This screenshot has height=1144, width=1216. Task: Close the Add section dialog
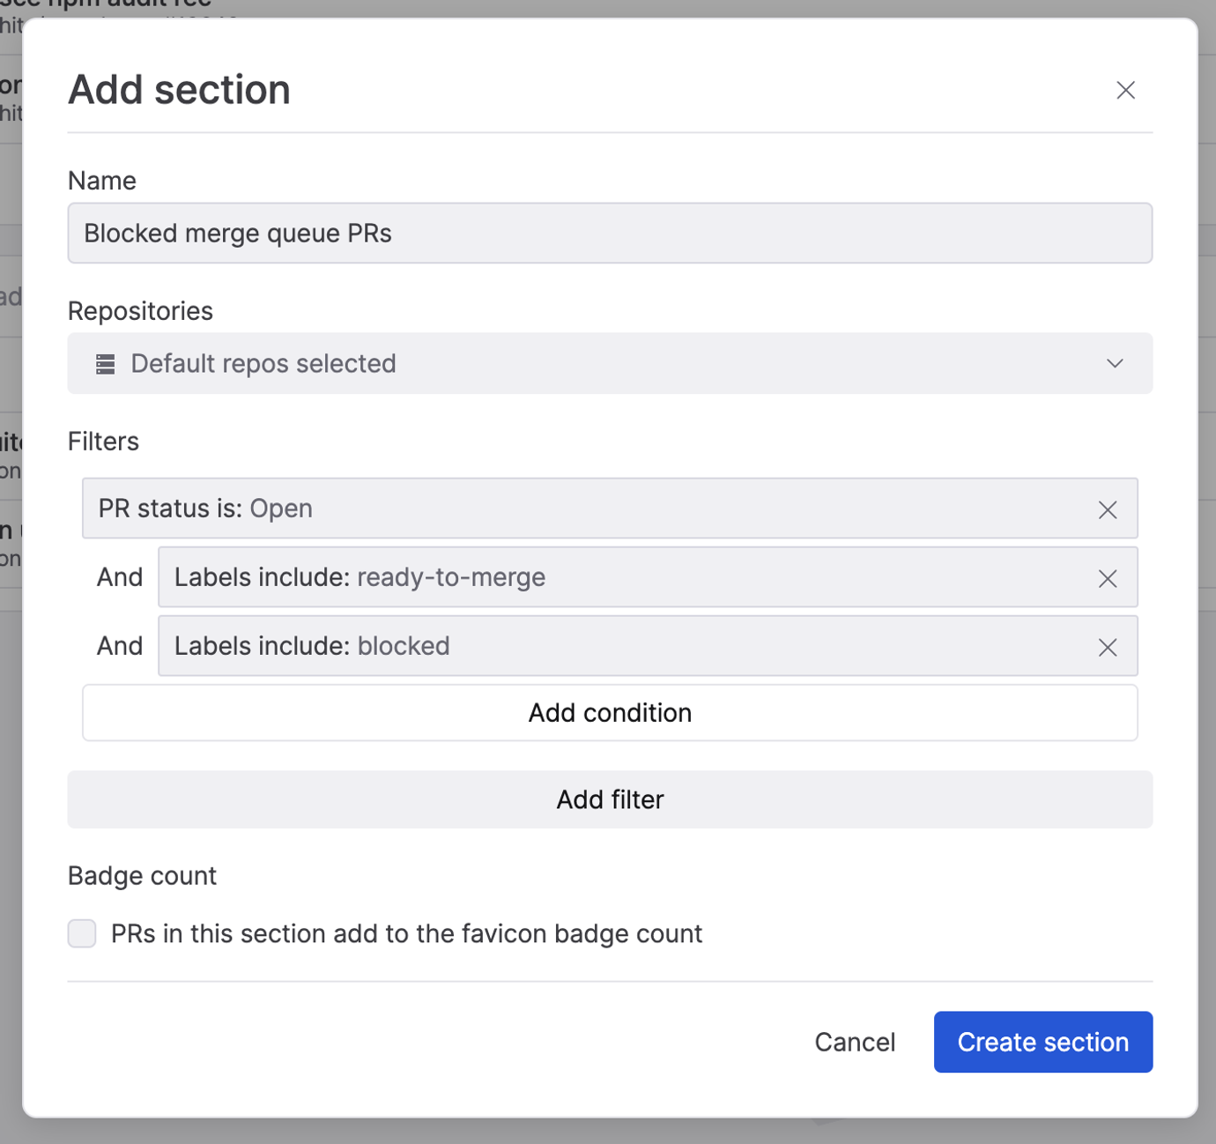point(1125,90)
